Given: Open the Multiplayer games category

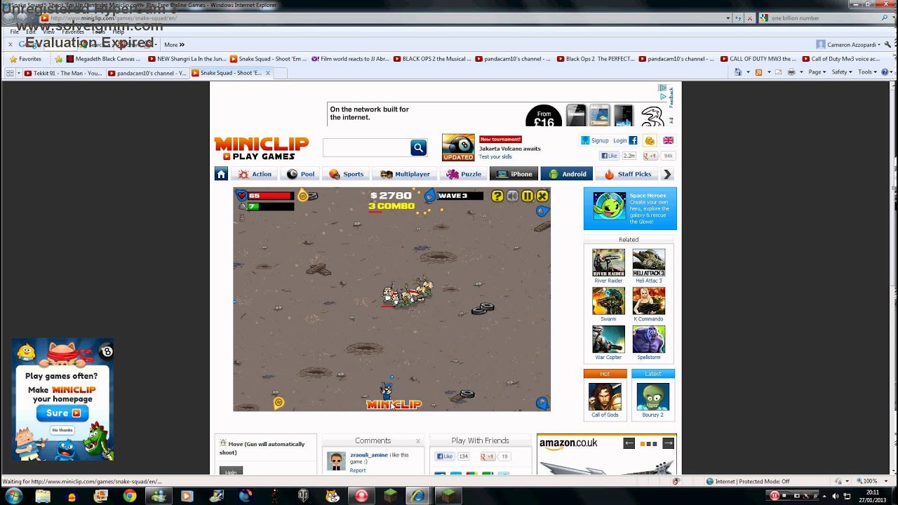Looking at the screenshot, I should (x=406, y=174).
